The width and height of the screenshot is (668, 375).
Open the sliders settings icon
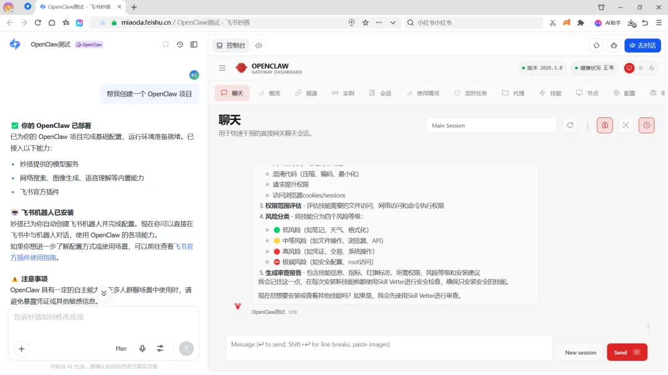[x=160, y=348]
